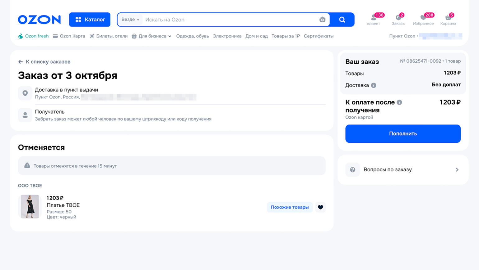479x270 pixels.
Task: Click the briefcase icon for Для бизнеса
Action: [x=134, y=36]
